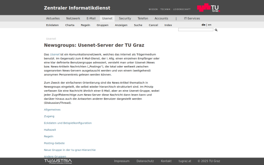Open the Datenschutz footer link
The height and width of the screenshot is (165, 264).
(145, 161)
